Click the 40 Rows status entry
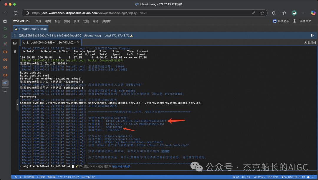318x180 pixels. coord(259,177)
